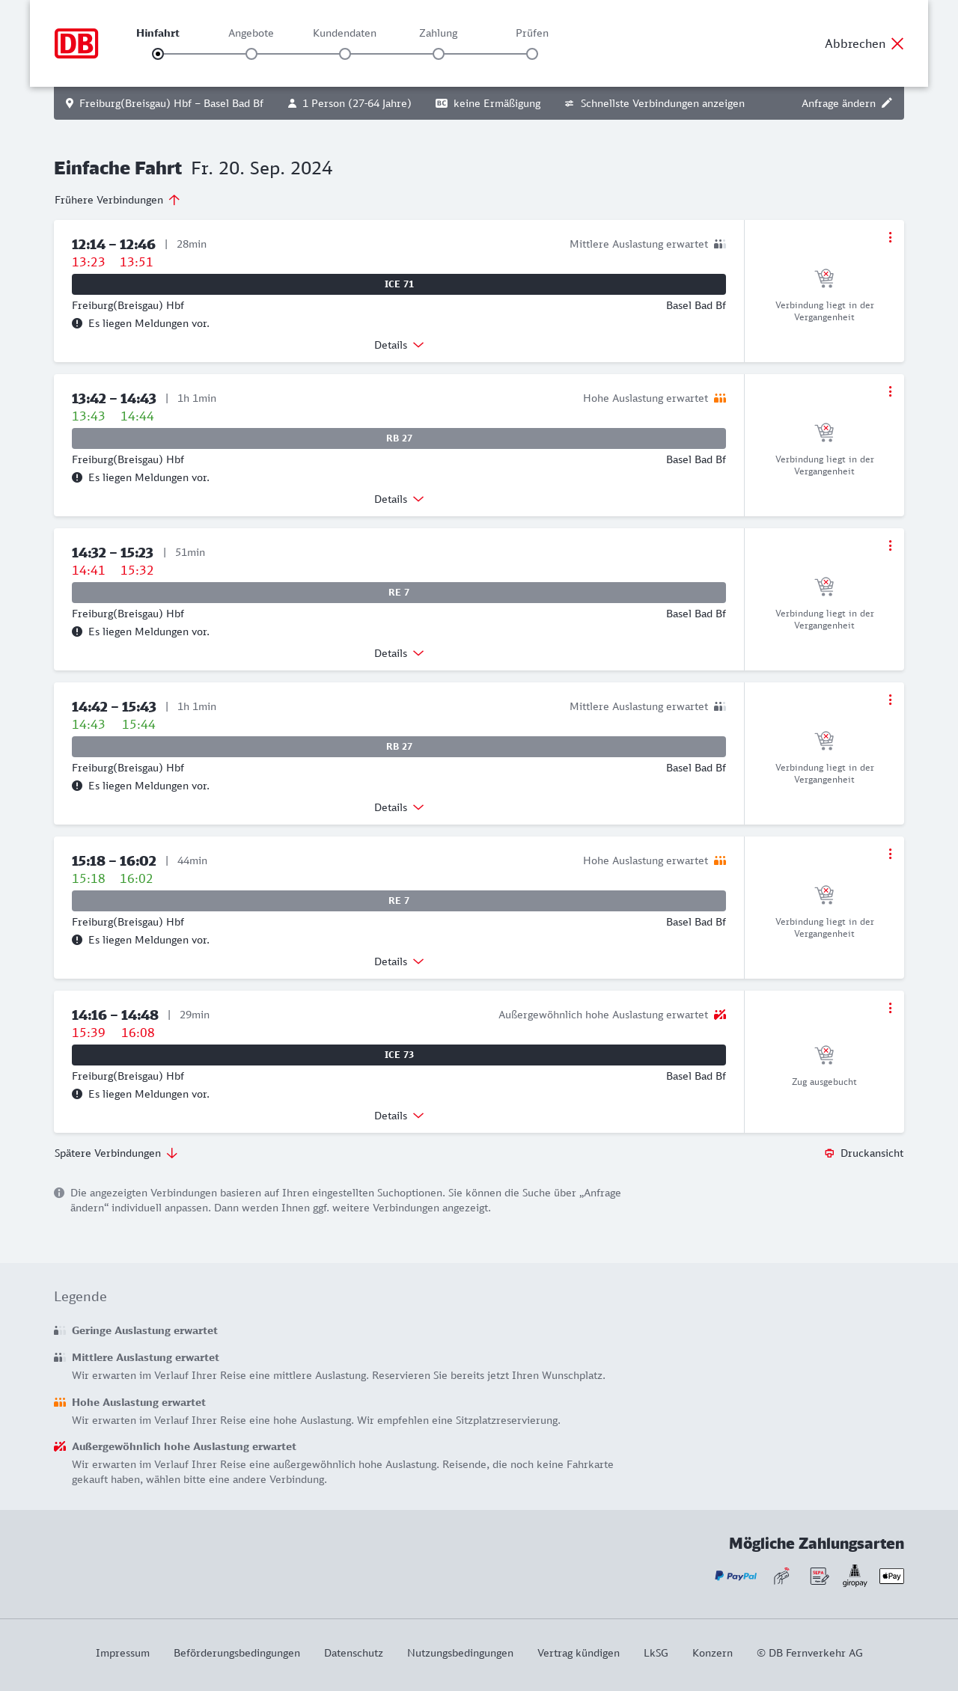Open three-dot menu for ICE 71 connection

pyautogui.click(x=890, y=237)
